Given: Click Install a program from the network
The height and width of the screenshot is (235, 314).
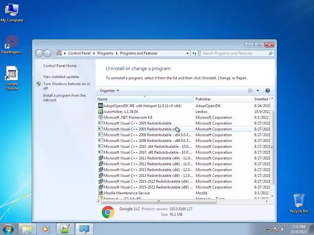Looking at the screenshot, I should (x=64, y=98).
